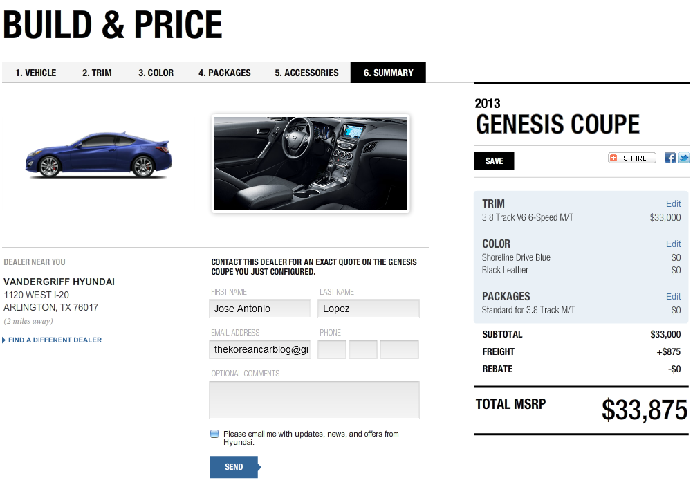This screenshot has height=485, width=693.
Task: Save the configured Genesis Coupe
Action: pos(494,161)
